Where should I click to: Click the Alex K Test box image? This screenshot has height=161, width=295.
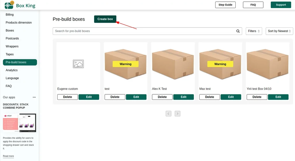(x=173, y=64)
